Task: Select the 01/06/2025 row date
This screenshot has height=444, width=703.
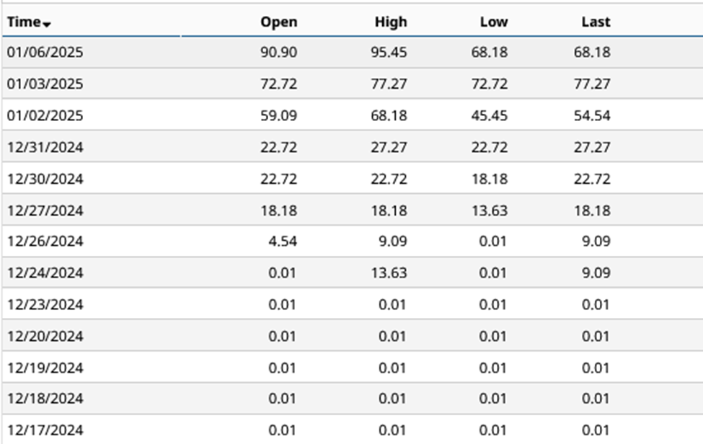Action: [x=45, y=53]
